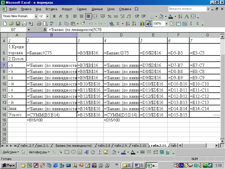Click the Пуск start button
This screenshot has width=225, height=169.
[x=8, y=165]
